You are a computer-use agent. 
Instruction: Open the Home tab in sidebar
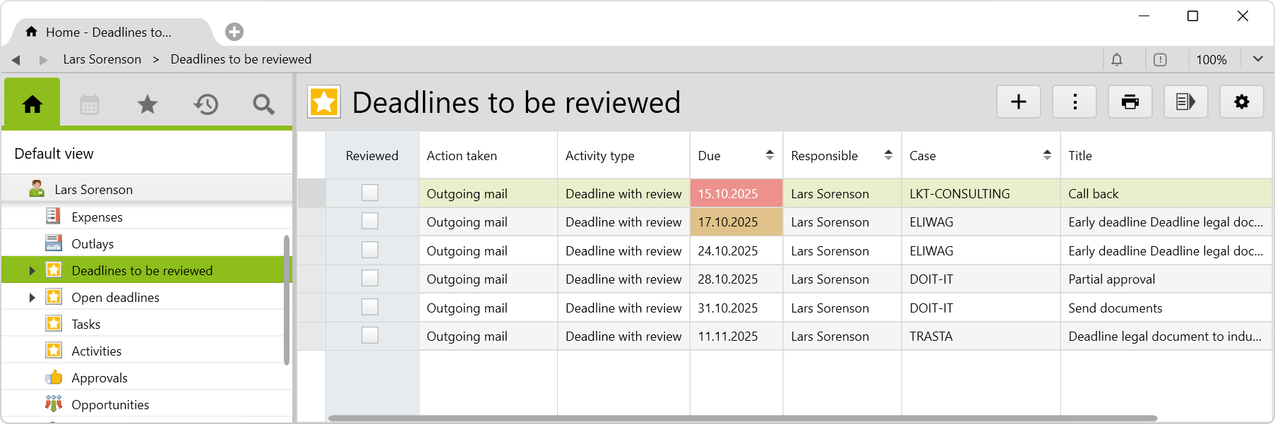pos(32,104)
